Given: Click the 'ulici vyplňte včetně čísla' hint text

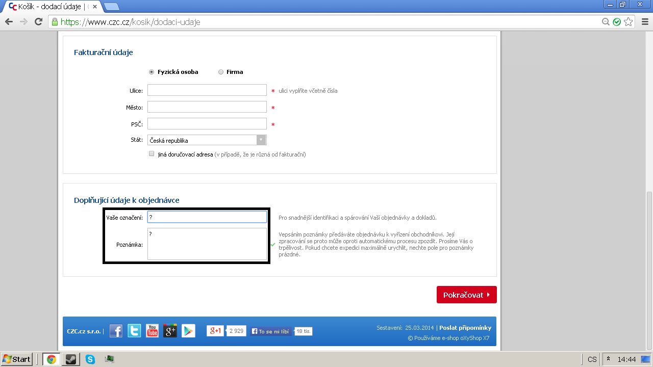Looking at the screenshot, I should pos(308,91).
